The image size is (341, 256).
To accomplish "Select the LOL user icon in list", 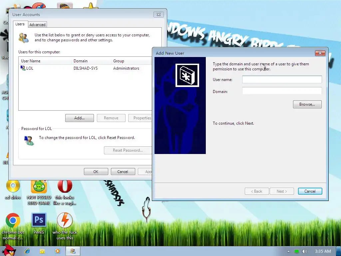I will click(x=23, y=68).
